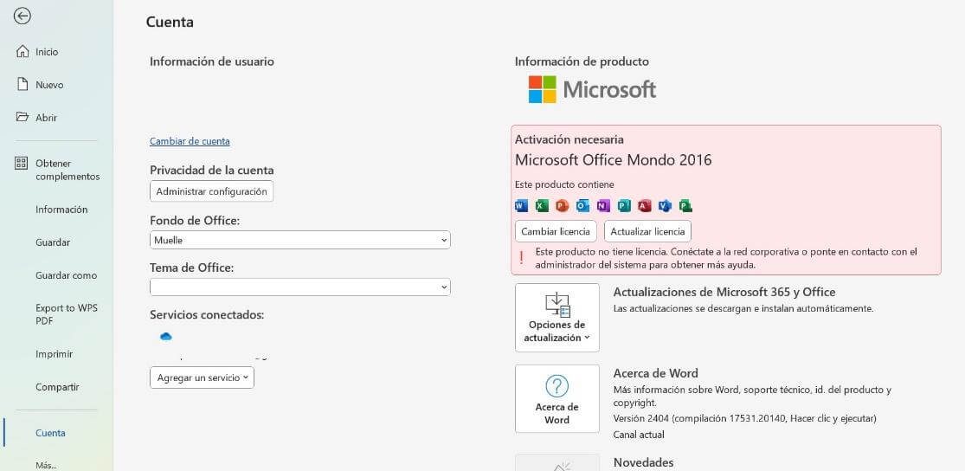This screenshot has width=965, height=471.
Task: Click the Cambiar de cuenta link
Action: (x=190, y=141)
